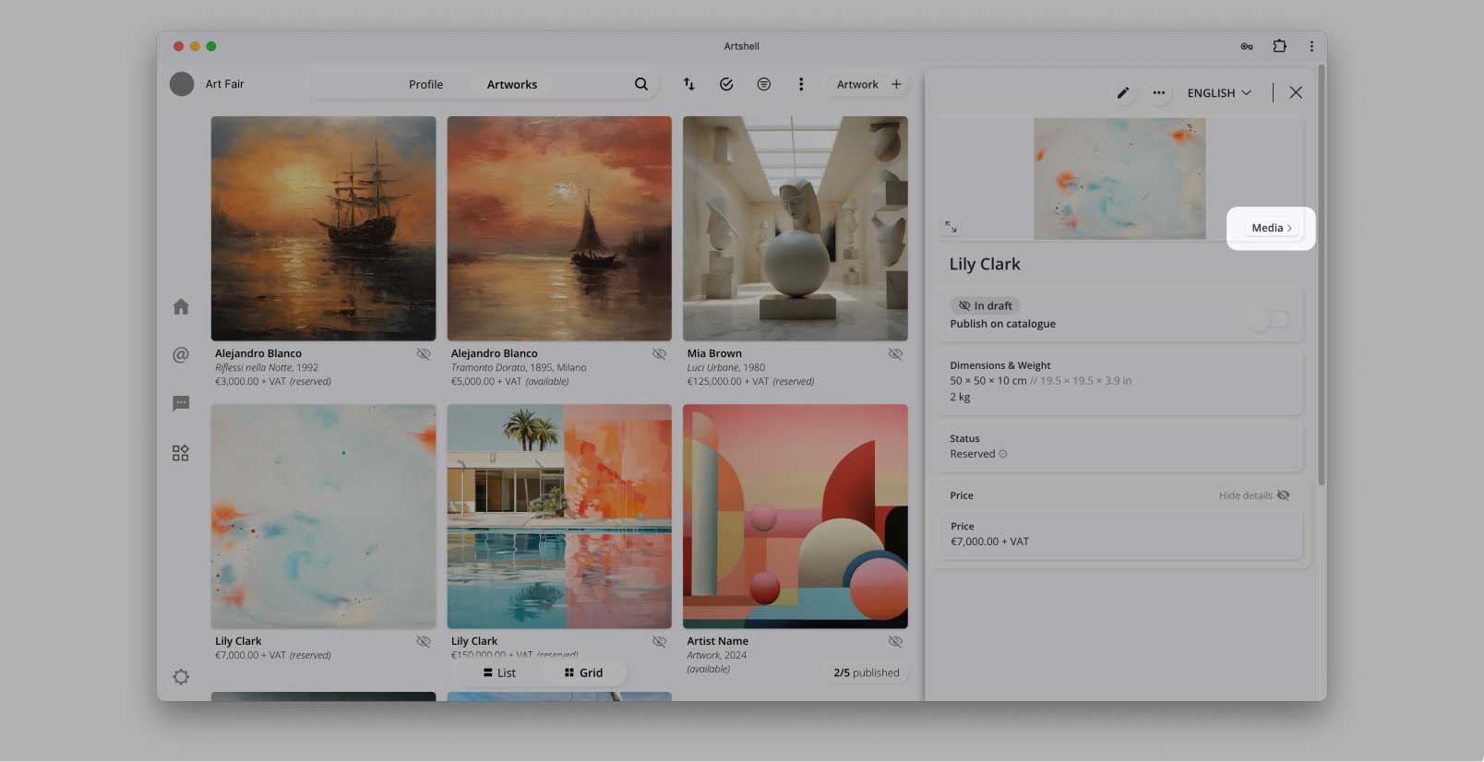Click the Artwork add button
The image size is (1484, 762).
[x=868, y=84]
